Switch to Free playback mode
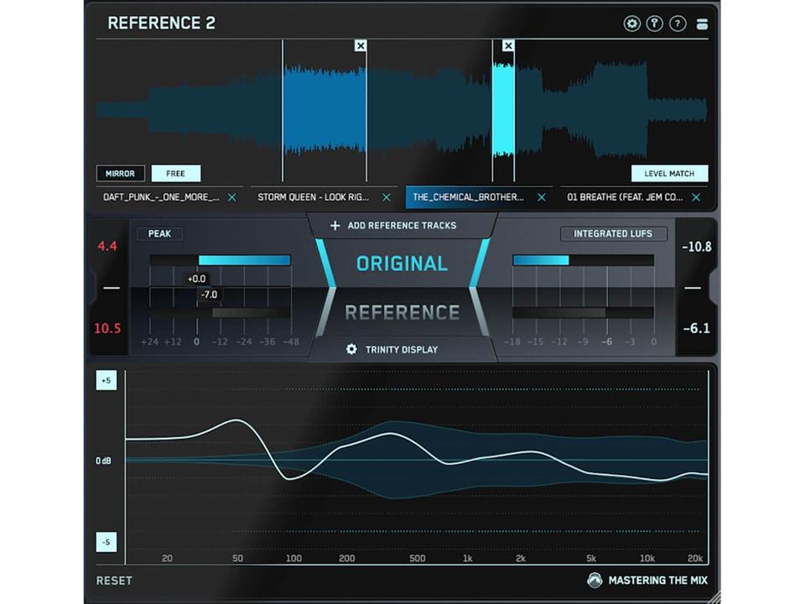 [175, 174]
